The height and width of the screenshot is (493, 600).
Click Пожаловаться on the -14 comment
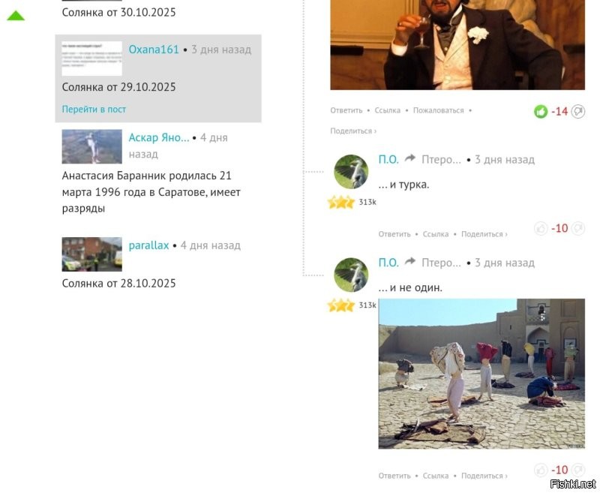tap(438, 110)
